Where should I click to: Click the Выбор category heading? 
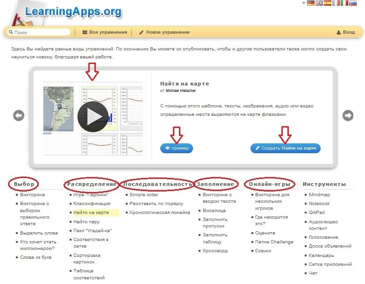tap(24, 184)
